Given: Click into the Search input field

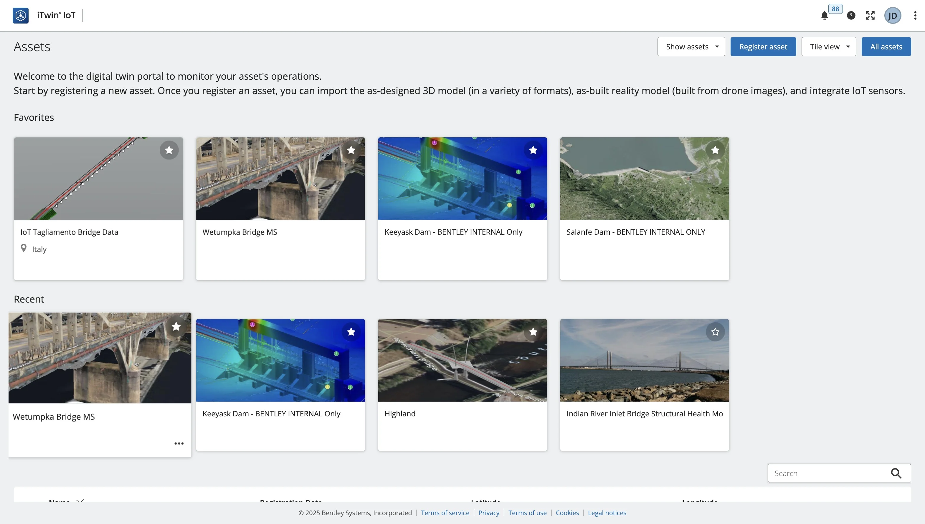Looking at the screenshot, I should coord(827,473).
